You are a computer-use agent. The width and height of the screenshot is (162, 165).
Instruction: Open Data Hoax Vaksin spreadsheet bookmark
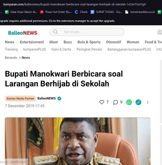(x=21, y=12)
